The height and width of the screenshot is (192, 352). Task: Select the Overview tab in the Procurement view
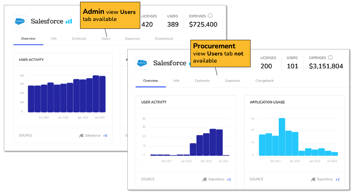coord(151,81)
